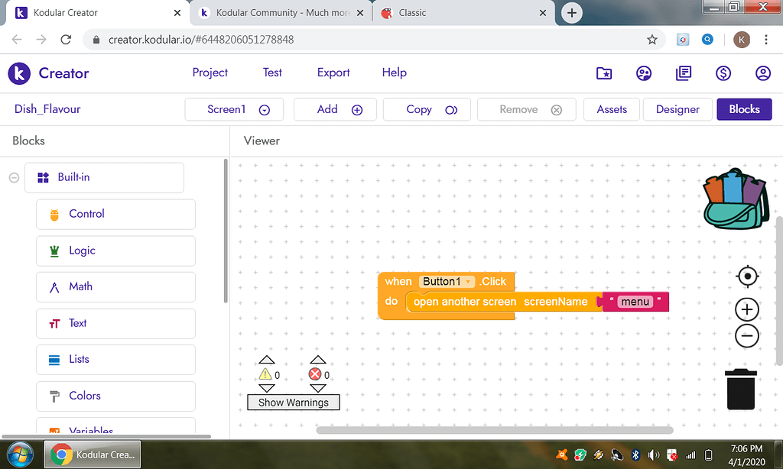Click the backpack icon above the workspace
Image resolution: width=783 pixels, height=469 pixels.
(x=735, y=198)
